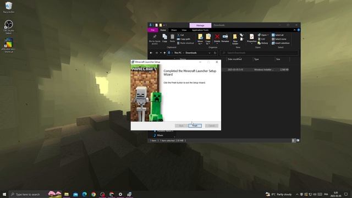The height and width of the screenshot is (198, 352).
Task: Switch to the Home ribbon tab
Action: (x=163, y=30)
